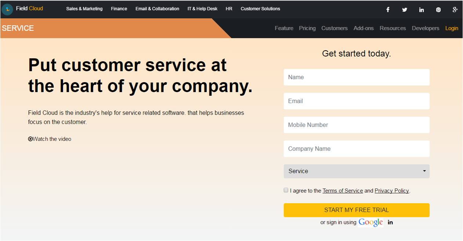Open the Pinterest social icon
This screenshot has height=241, width=463.
pos(438,10)
